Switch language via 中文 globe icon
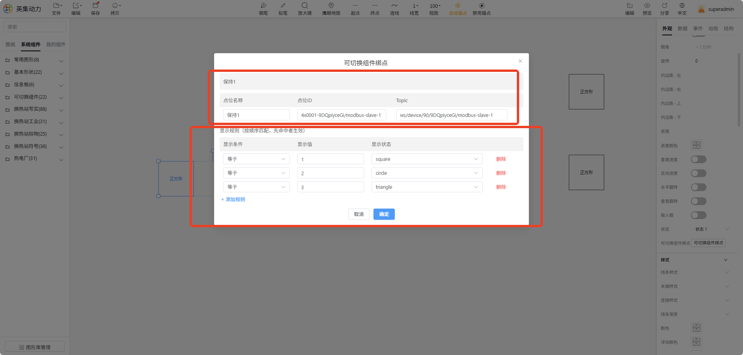 [682, 5]
